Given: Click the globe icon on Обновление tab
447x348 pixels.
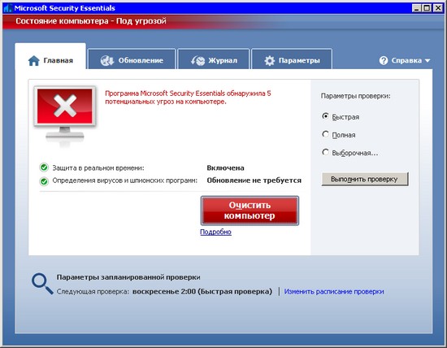Looking at the screenshot, I should pos(107,60).
